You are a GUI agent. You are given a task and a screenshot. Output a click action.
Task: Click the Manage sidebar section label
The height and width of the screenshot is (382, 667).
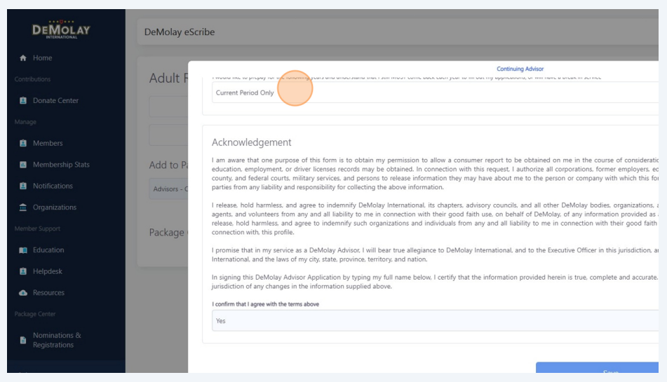coord(25,122)
